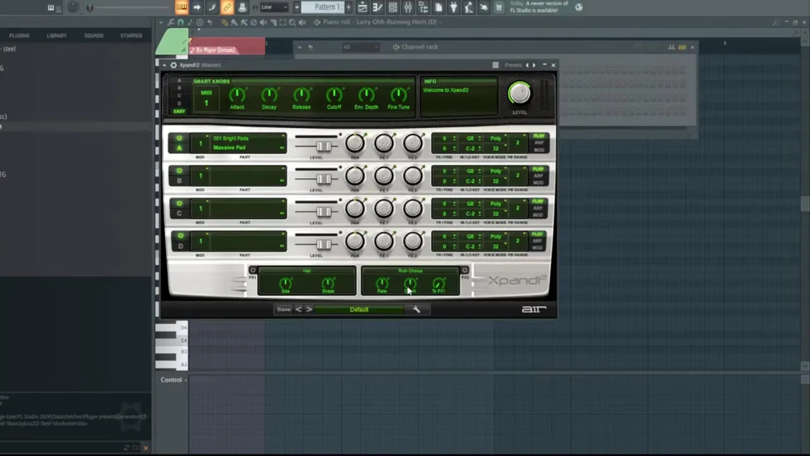Viewport: 810px width, 456px height.
Task: Open the Line snap dropdown
Action: click(x=275, y=7)
